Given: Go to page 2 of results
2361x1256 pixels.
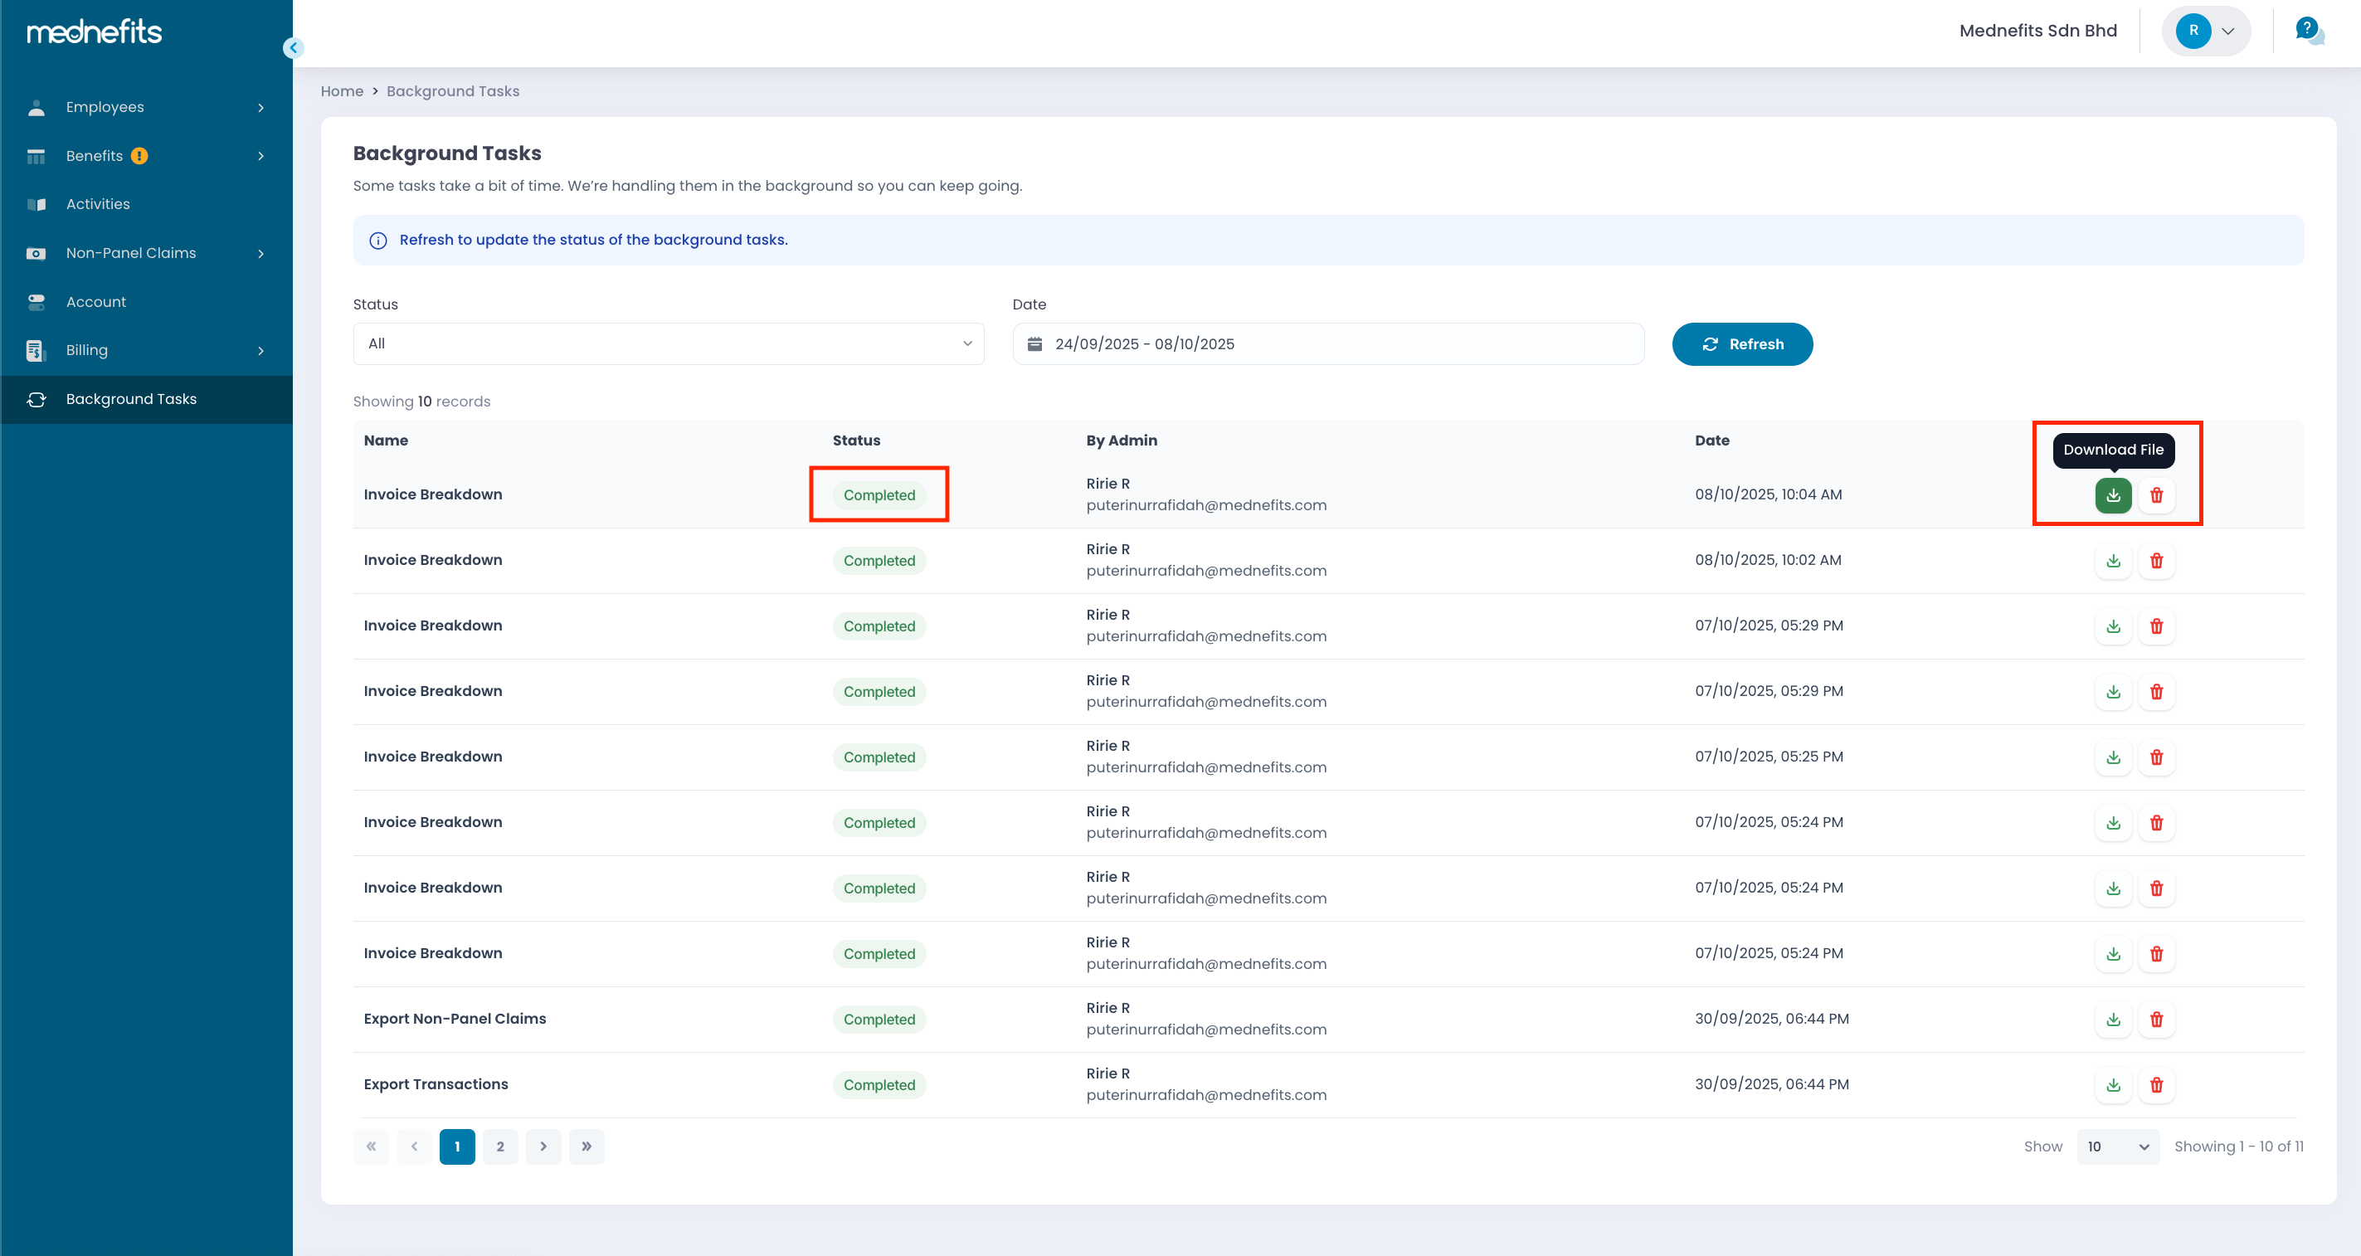Looking at the screenshot, I should (x=499, y=1146).
